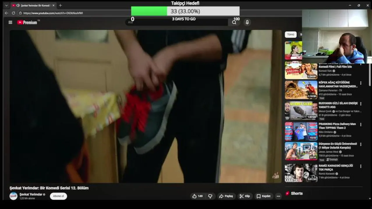Click the video title Şevkat Yerimdar 12. Bölüm

[49, 188]
